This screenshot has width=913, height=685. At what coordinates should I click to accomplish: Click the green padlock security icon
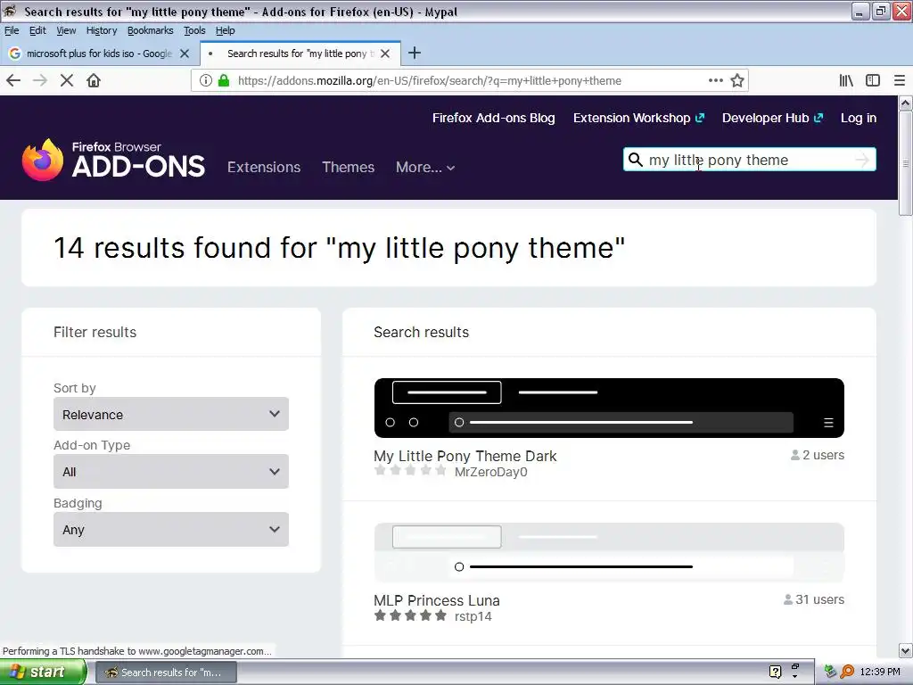(224, 80)
